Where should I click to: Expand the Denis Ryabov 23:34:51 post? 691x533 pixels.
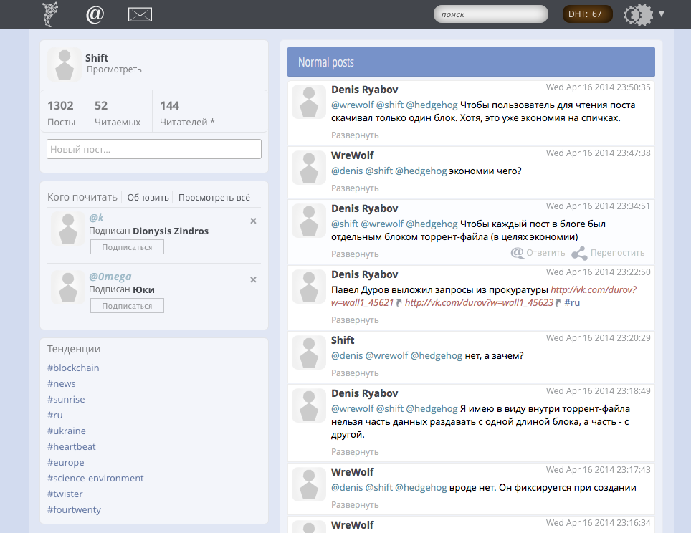point(355,254)
